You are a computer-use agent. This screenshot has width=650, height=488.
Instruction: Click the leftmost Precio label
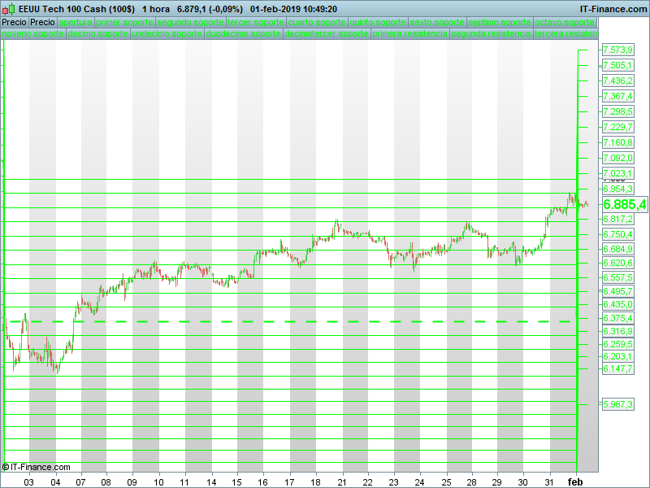click(x=14, y=22)
